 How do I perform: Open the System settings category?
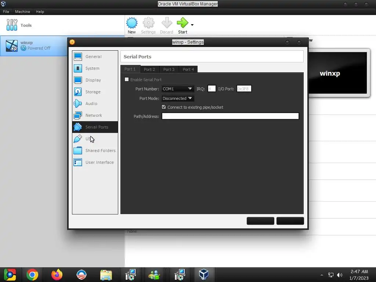[x=95, y=68]
